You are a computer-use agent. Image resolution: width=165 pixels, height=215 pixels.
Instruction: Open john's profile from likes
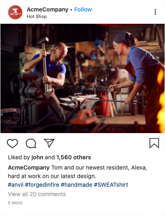point(37,157)
